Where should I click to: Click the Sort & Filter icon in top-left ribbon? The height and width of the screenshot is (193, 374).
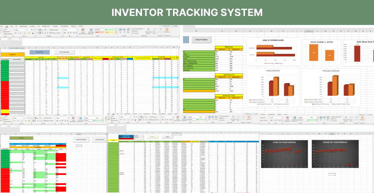click(x=149, y=31)
